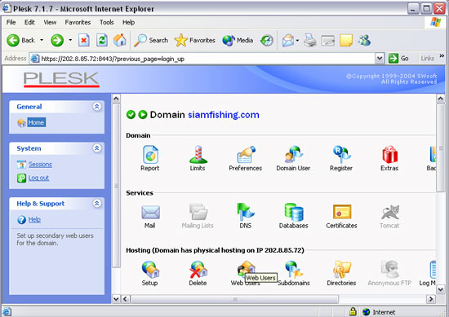Image resolution: width=449 pixels, height=317 pixels.
Task: Click the Media toolbar button
Action: pyautogui.click(x=238, y=40)
